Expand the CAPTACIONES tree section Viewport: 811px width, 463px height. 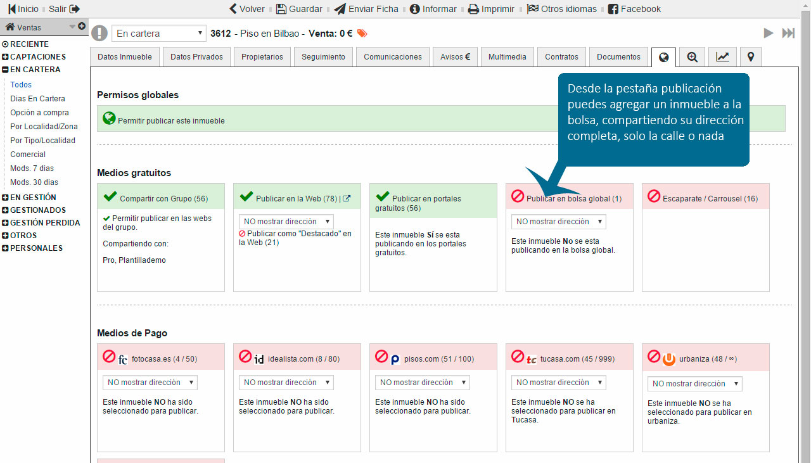pyautogui.click(x=6, y=57)
